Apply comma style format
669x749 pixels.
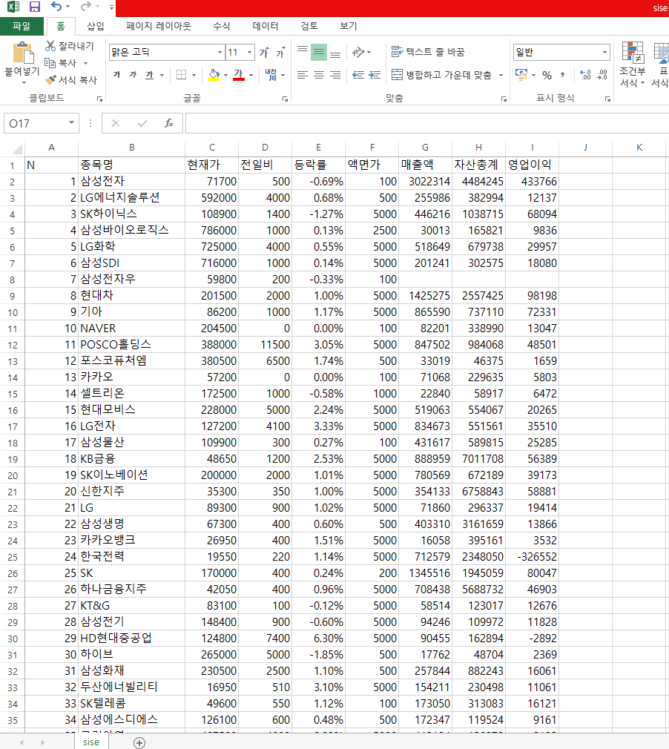pyautogui.click(x=563, y=74)
